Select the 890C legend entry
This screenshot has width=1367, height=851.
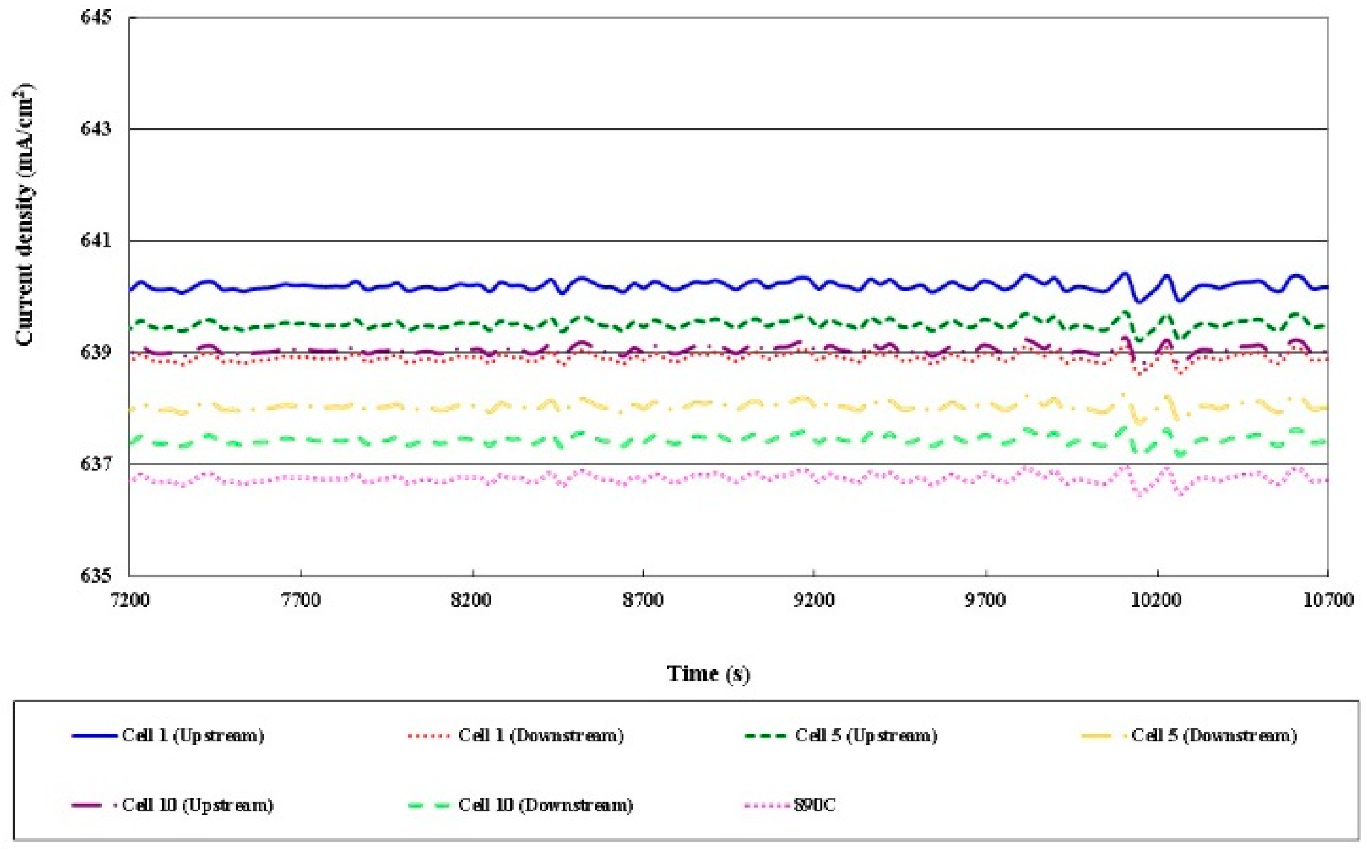click(814, 805)
